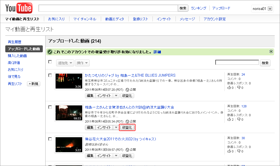Click thumbs-up icon for 熊谷花火大会2011 video
This screenshot has width=280, height=166.
229,151
